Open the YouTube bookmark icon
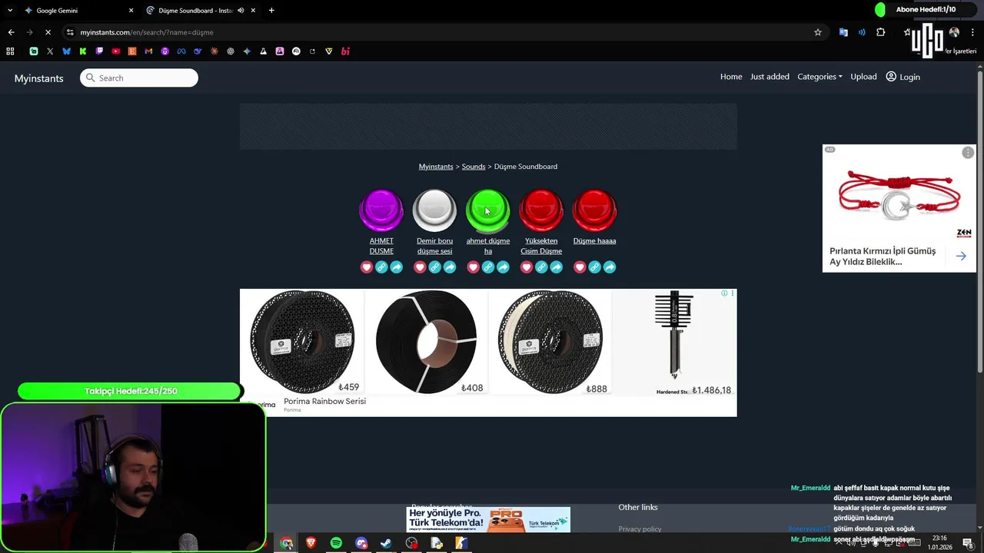The width and height of the screenshot is (984, 553). pos(115,51)
